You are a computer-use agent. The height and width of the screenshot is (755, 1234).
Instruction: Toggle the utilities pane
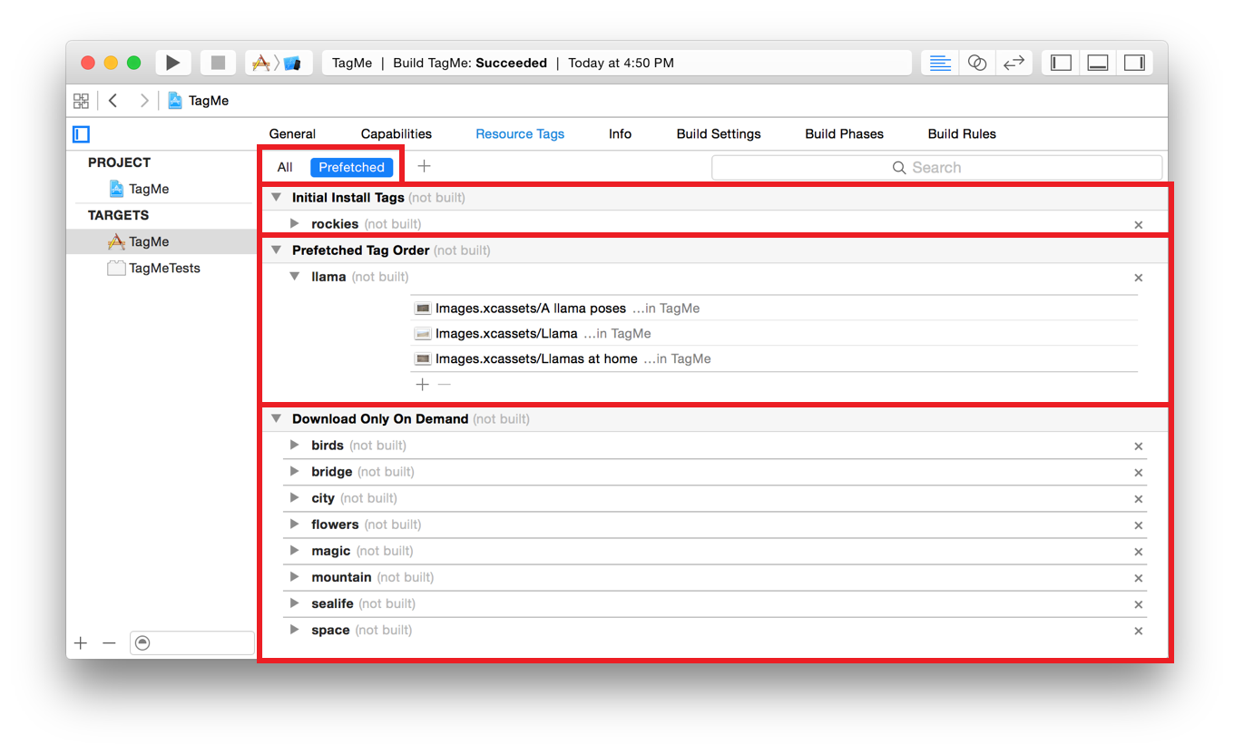point(1134,63)
